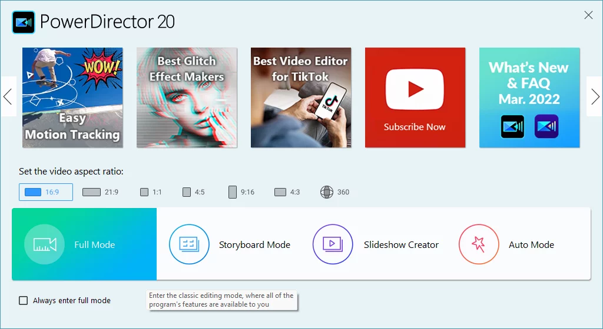603x329 pixels.
Task: Show next tiles with right arrow
Action: point(595,96)
